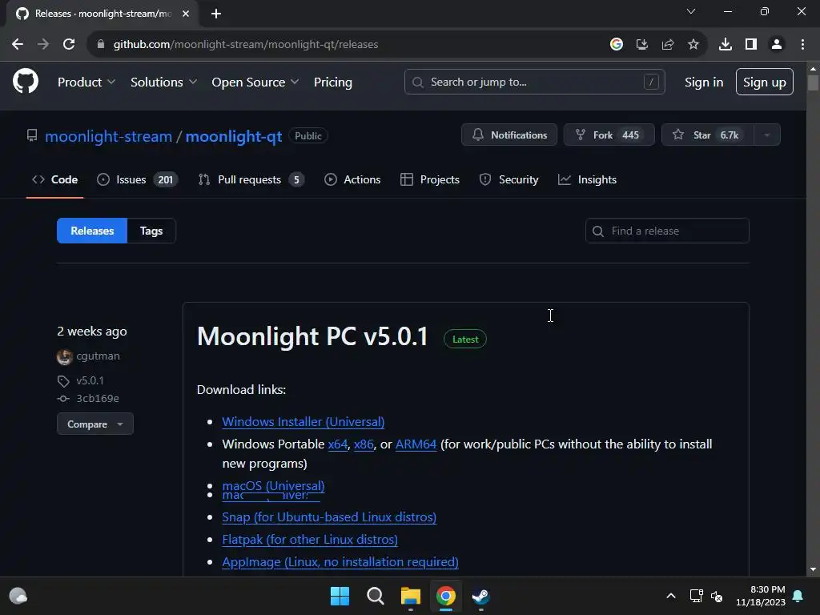Open the v5.0.1 tag link
820x615 pixels.
(90, 380)
